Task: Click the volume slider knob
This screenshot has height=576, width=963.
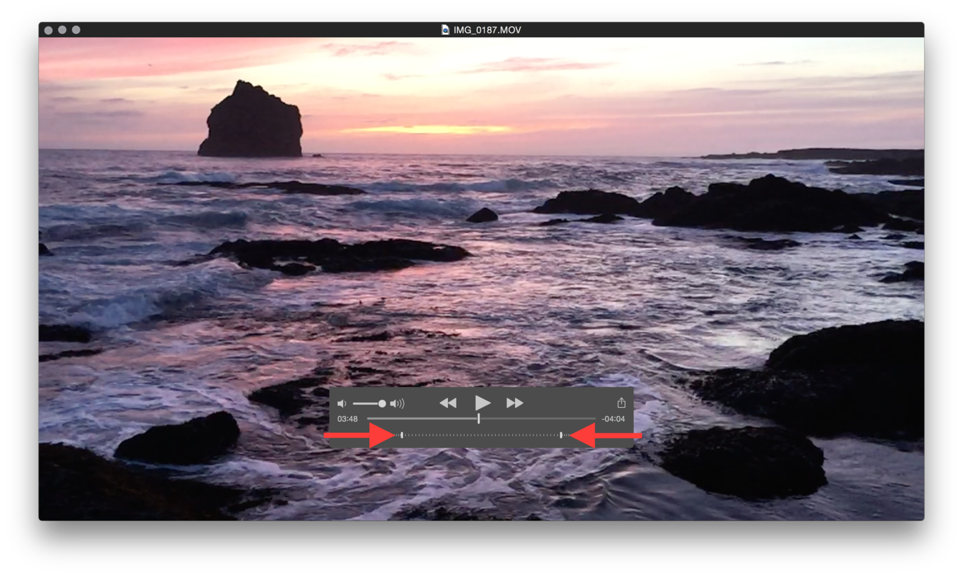Action: (x=382, y=403)
